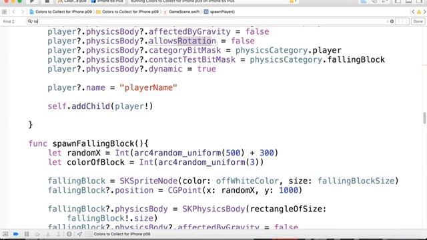Click contactTestBitMask in the code
427x240 pixels.
click(192, 59)
